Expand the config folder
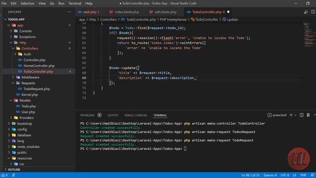The width and height of the screenshot is (316, 178). click(9, 130)
